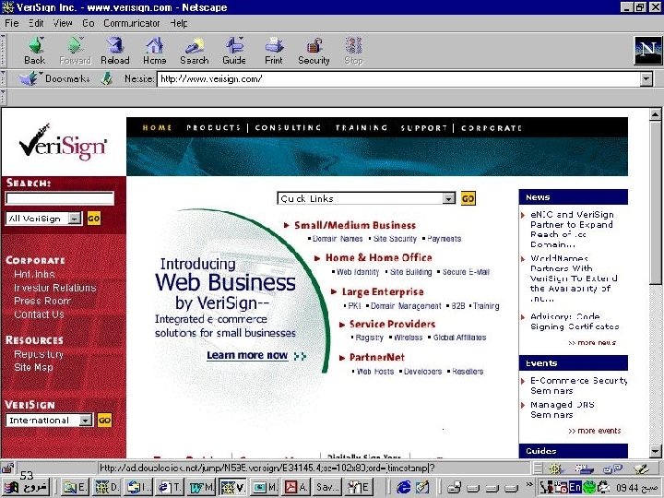The height and width of the screenshot is (498, 664).
Task: Print the page using the Print icon
Action: 274,51
